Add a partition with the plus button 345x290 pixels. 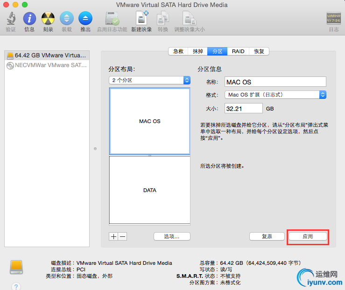[x=113, y=236]
